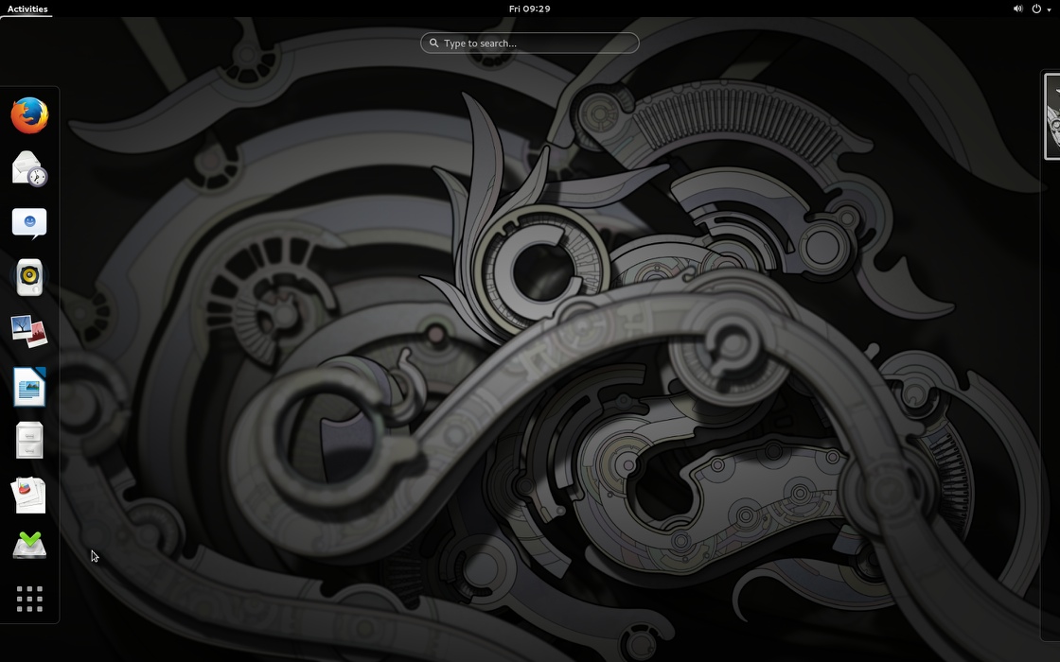
Task: Launch the Software installer icon
Action: [29, 545]
